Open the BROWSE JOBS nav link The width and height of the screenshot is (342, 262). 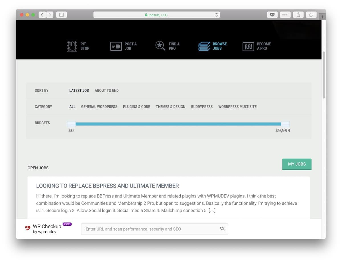coord(220,46)
